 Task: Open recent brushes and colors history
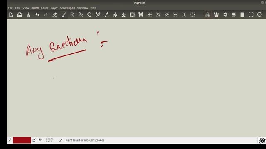259,15
